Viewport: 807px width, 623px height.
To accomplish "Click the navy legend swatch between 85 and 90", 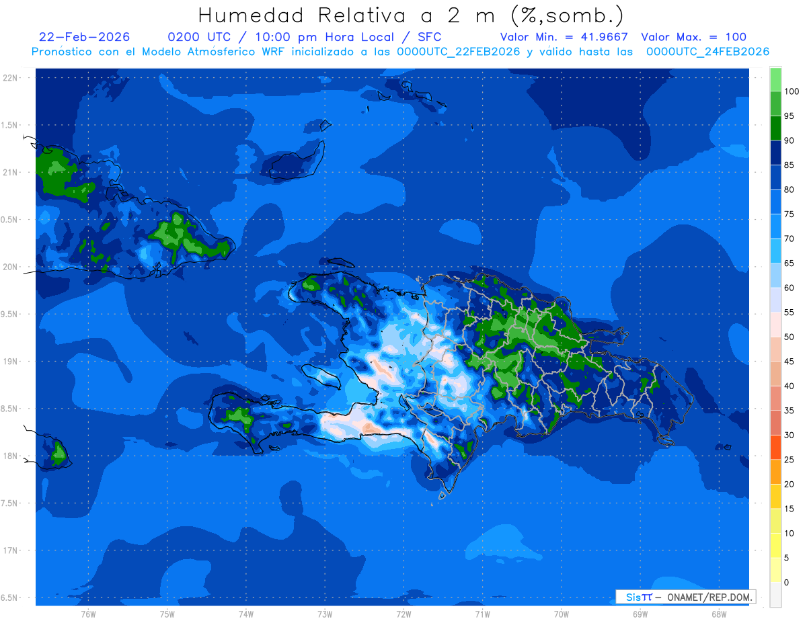I will coord(775,153).
